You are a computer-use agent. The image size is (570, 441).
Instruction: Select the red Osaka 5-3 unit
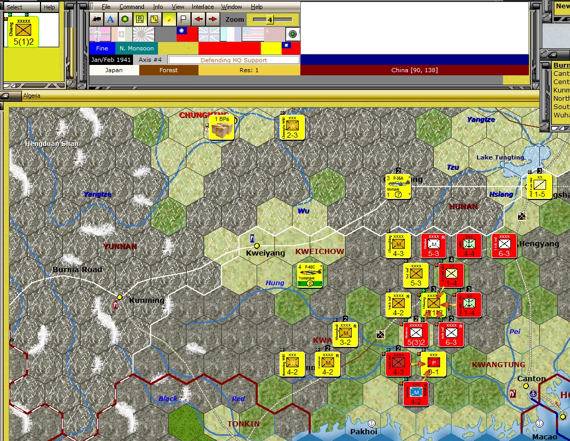point(434,246)
